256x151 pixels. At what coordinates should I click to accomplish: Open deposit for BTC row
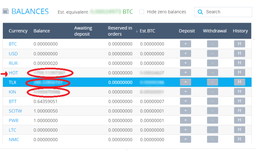pos(185,44)
